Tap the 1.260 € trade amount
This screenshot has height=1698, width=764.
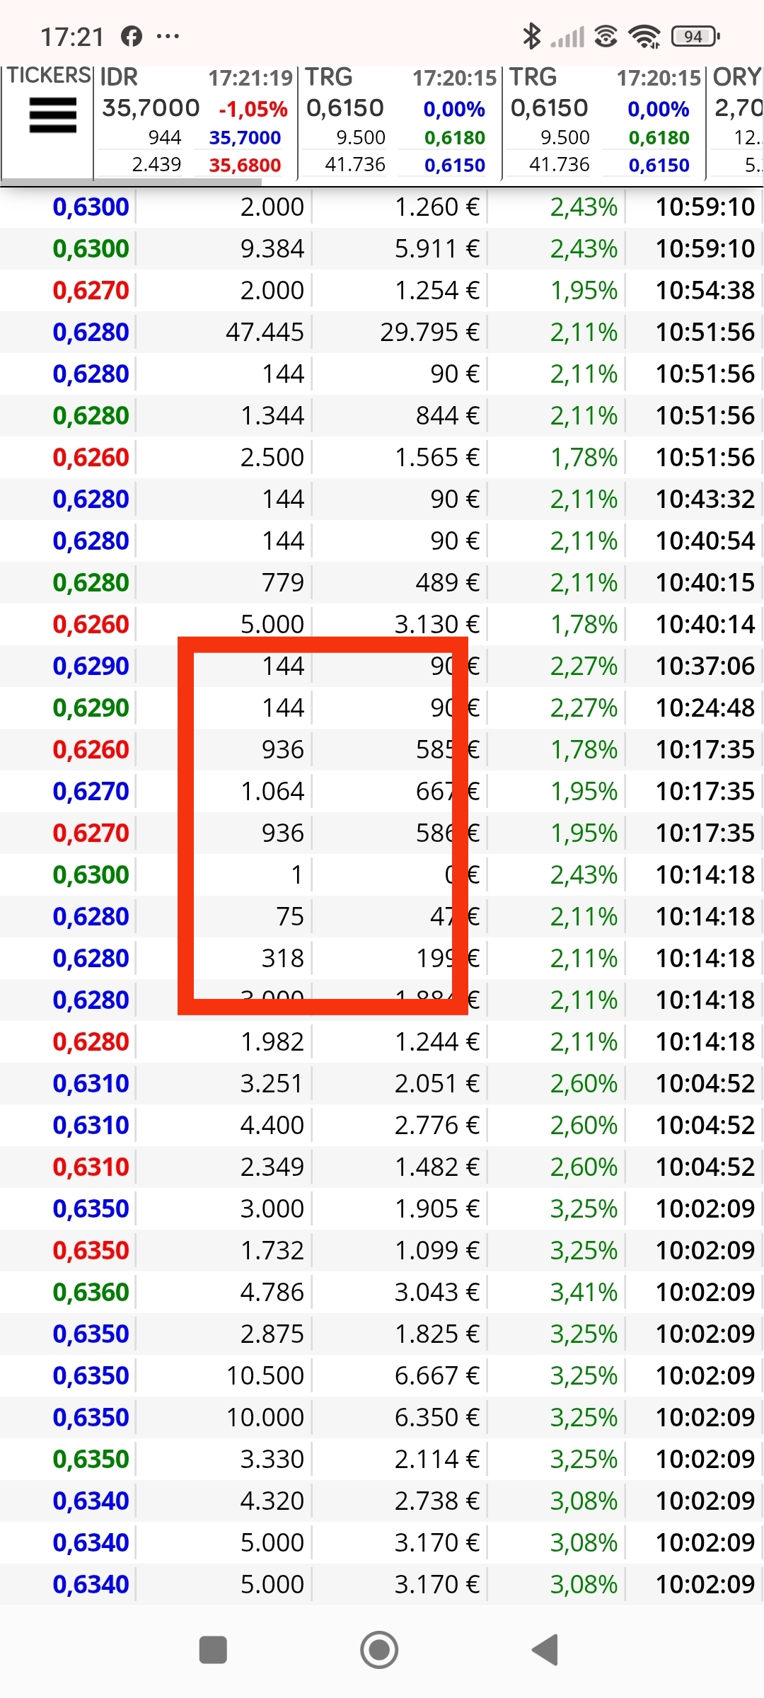436,207
